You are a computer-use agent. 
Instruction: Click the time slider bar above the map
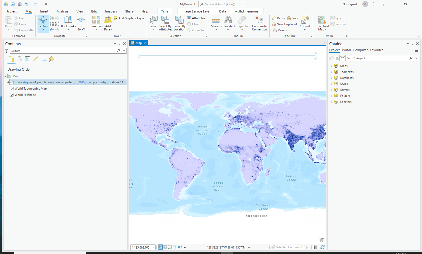coord(227,56)
